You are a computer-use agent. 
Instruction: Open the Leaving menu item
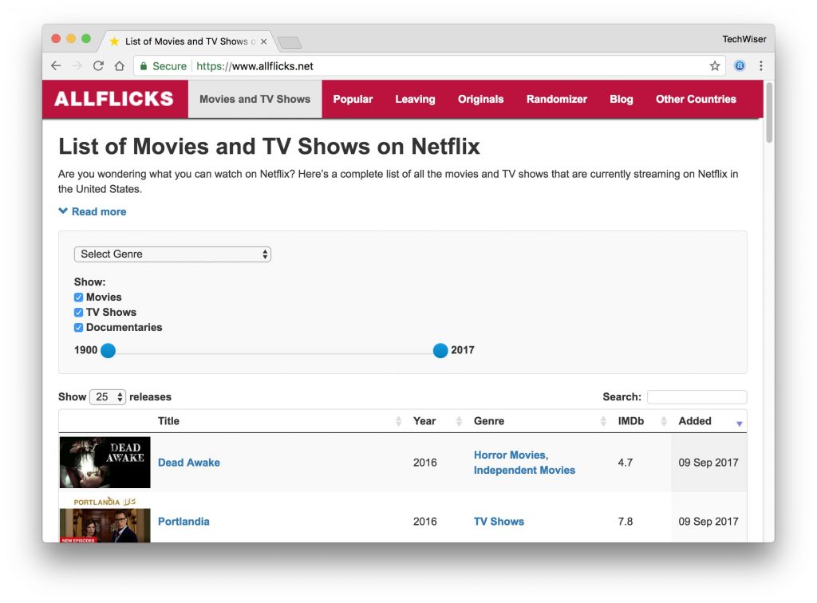click(415, 99)
